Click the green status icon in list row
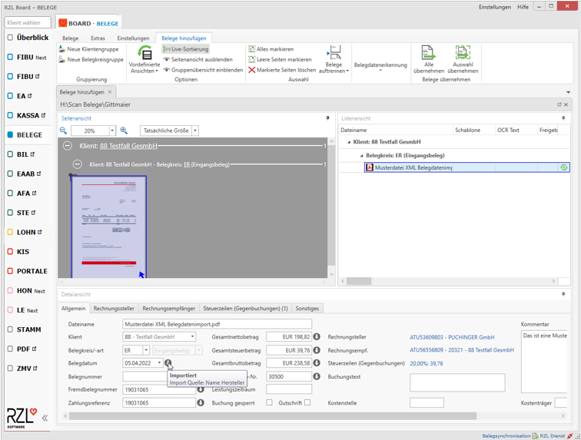 pos(564,167)
